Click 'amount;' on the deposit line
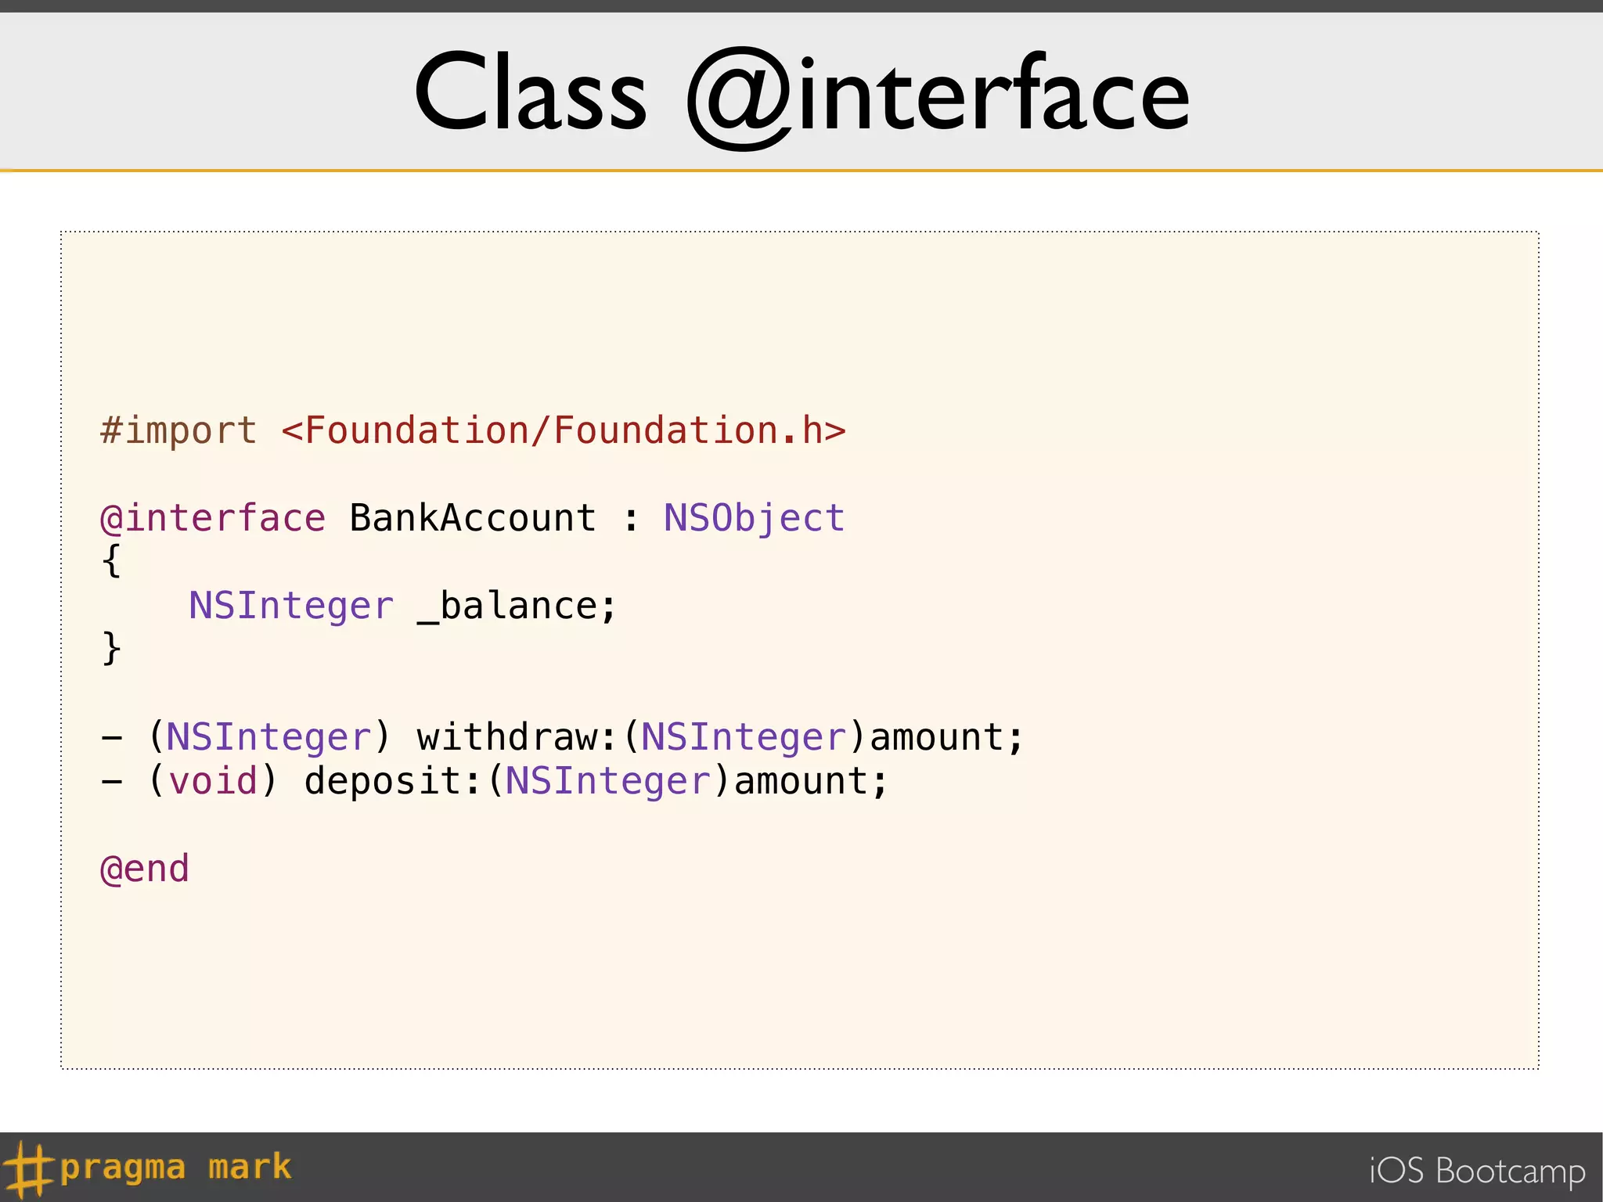1603x1202 pixels. (x=811, y=782)
